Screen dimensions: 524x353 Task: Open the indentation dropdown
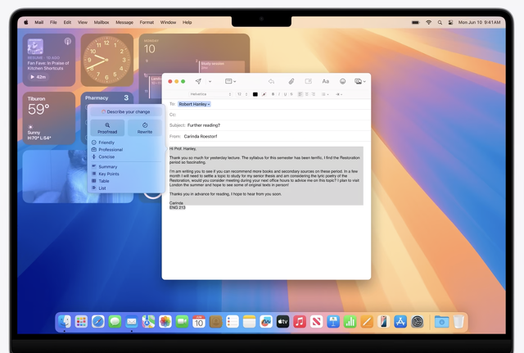pyautogui.click(x=339, y=94)
